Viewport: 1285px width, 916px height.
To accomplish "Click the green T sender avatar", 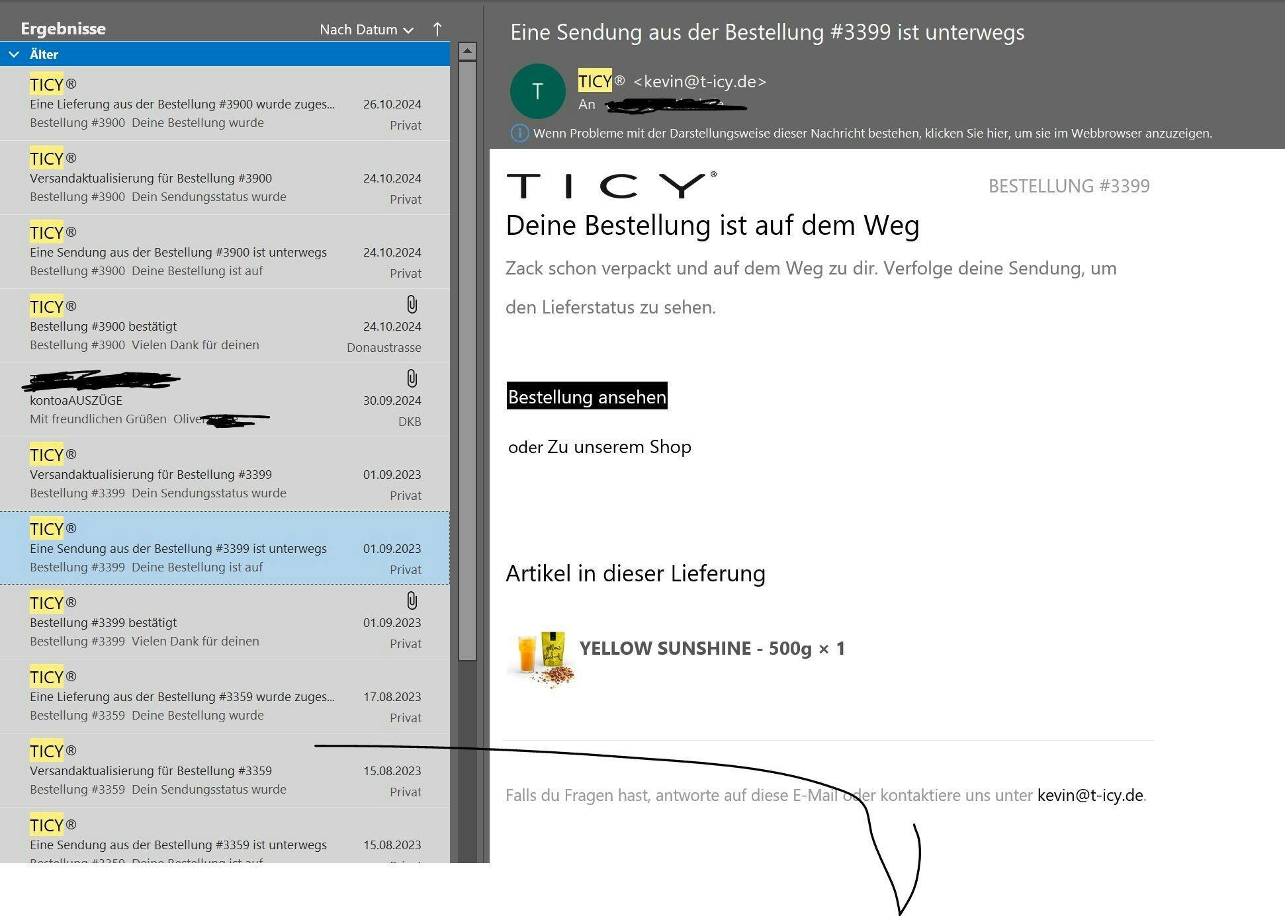I will pos(537,91).
